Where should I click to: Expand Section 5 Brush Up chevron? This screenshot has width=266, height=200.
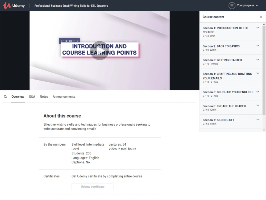257,92
